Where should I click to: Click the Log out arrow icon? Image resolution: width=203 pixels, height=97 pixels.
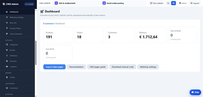pos(191,3)
